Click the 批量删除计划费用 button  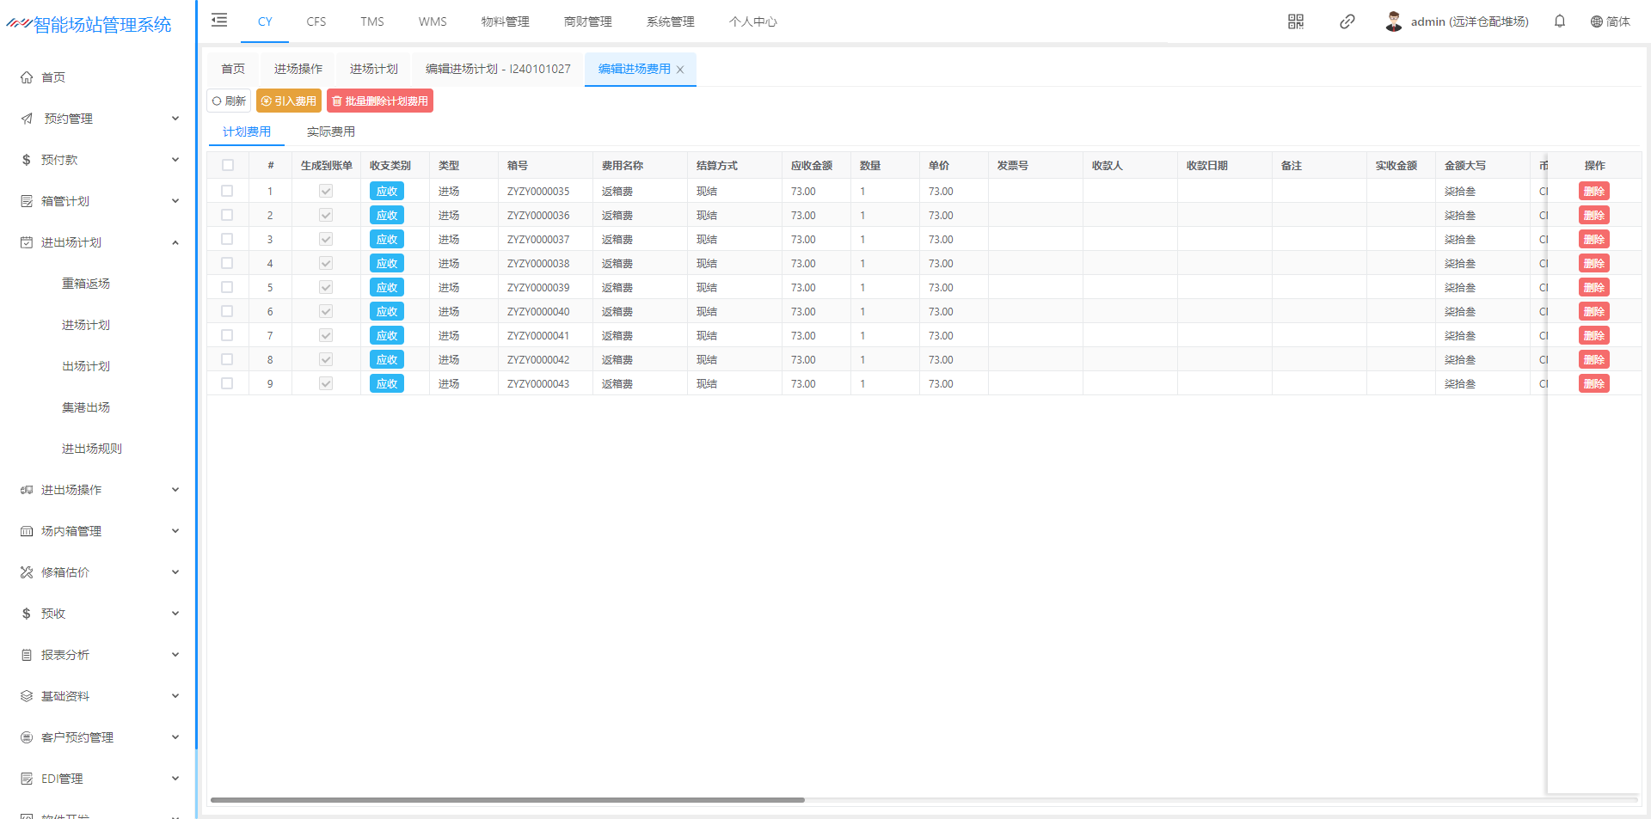point(380,101)
